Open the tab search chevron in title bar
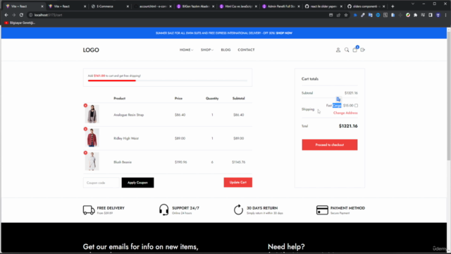Image resolution: width=451 pixels, height=254 pixels. 413,4
